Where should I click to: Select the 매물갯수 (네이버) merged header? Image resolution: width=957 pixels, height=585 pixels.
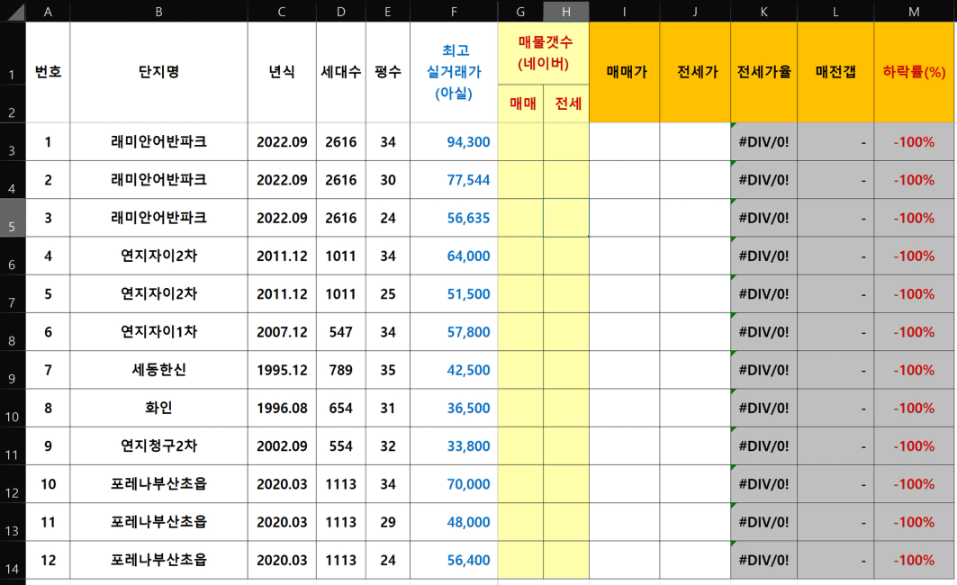coord(544,53)
